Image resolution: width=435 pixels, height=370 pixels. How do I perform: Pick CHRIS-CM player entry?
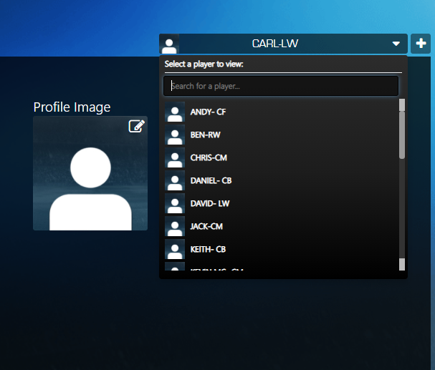tap(282, 157)
